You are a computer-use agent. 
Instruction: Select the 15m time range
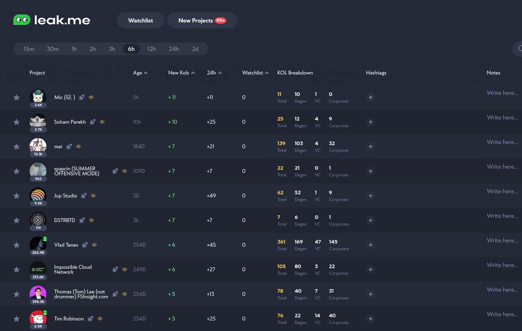click(29, 49)
